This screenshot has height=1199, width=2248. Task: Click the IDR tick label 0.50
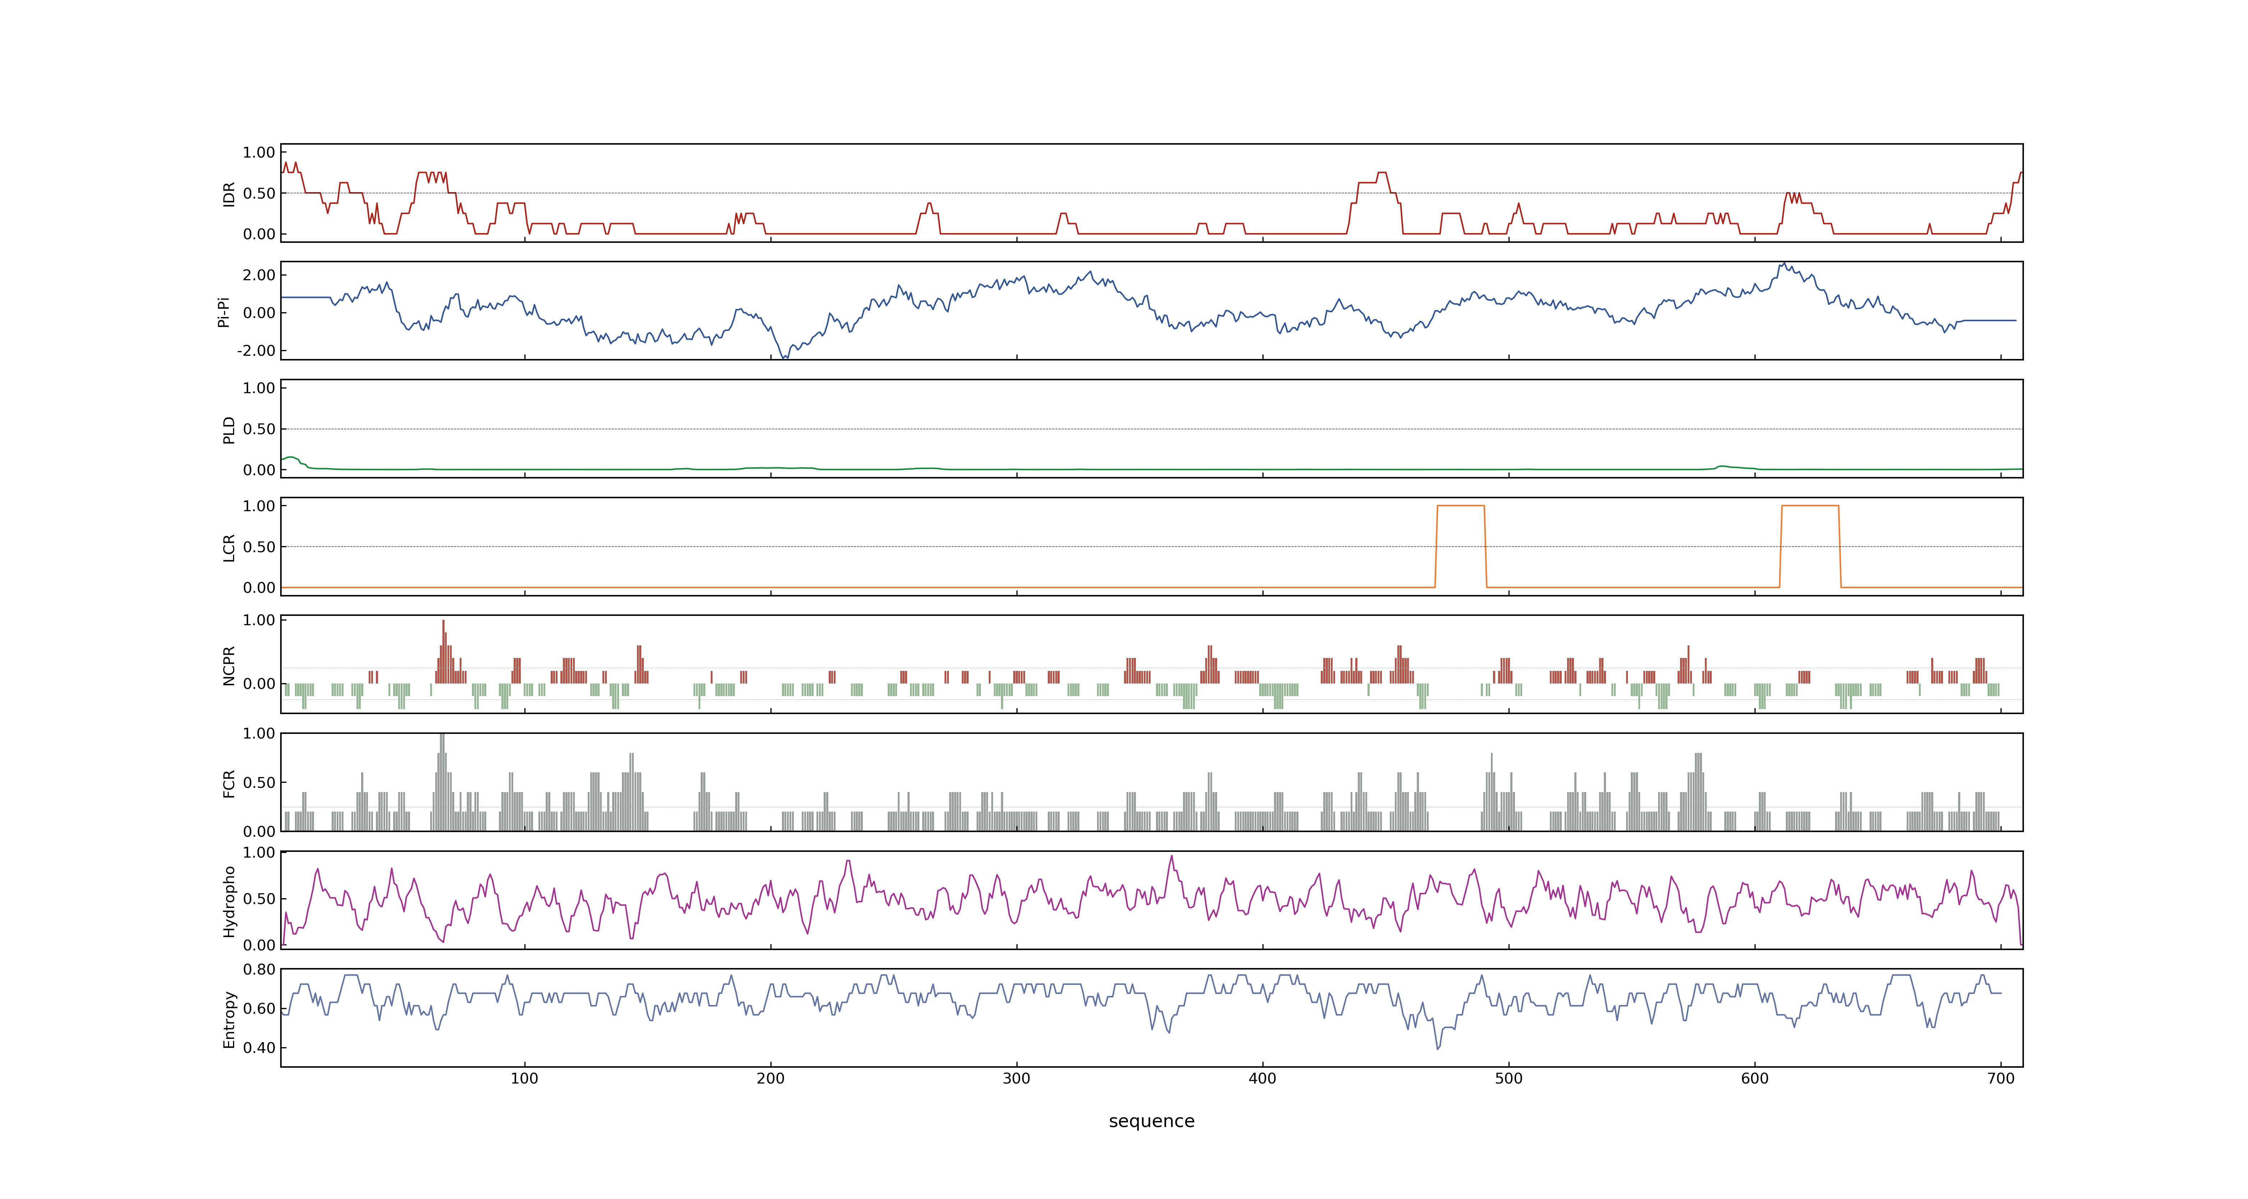[259, 194]
